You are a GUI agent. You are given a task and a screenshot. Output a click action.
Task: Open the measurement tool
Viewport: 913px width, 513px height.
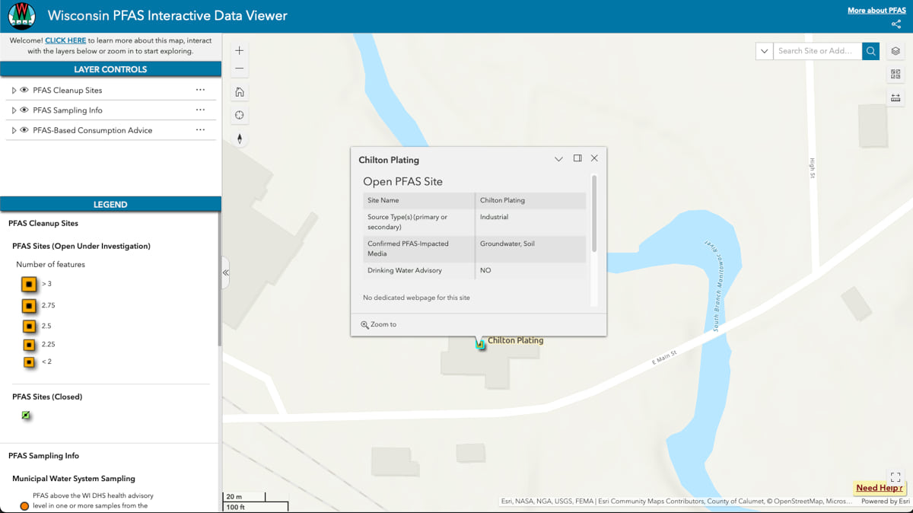(x=896, y=97)
